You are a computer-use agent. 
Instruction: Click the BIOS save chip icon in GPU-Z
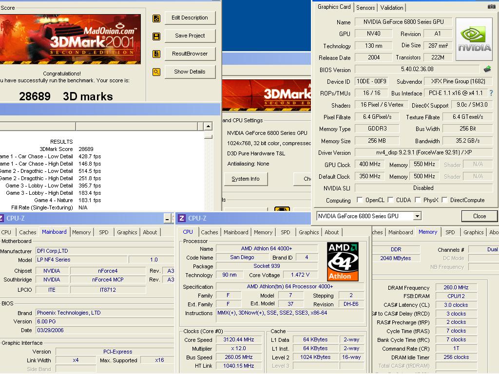click(x=487, y=69)
